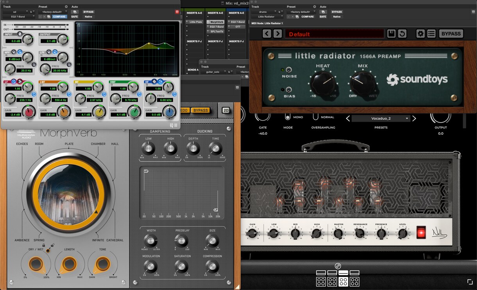Toggle the LMF band IN button
This screenshot has width=477, height=290.
point(68,94)
